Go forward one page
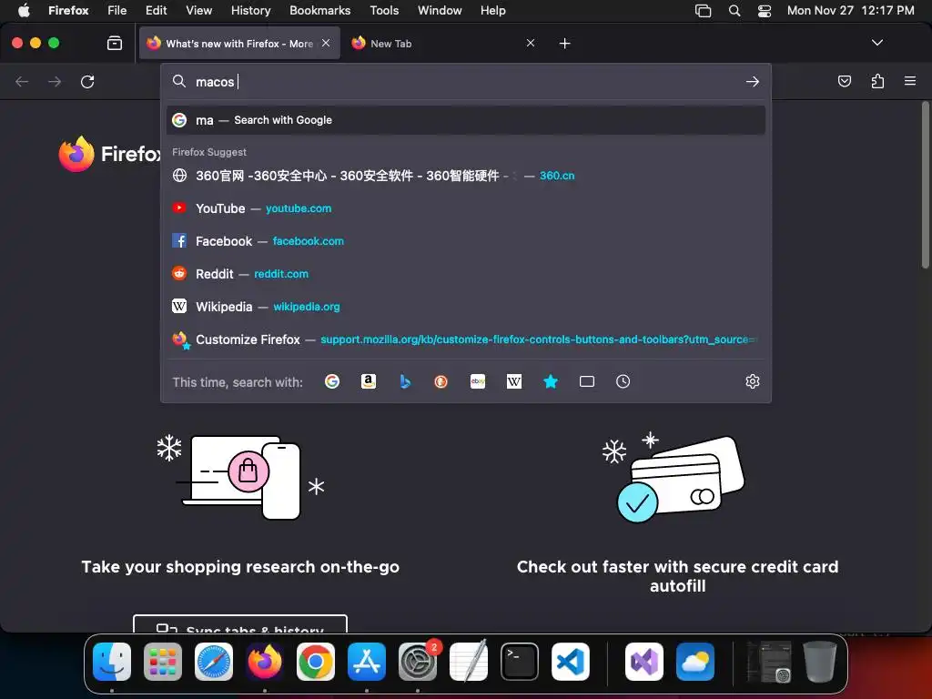The width and height of the screenshot is (932, 699). pos(55,81)
